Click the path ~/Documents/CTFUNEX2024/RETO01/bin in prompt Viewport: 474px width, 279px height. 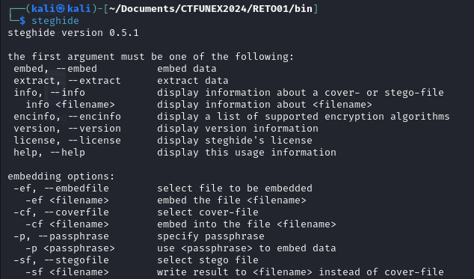point(210,8)
